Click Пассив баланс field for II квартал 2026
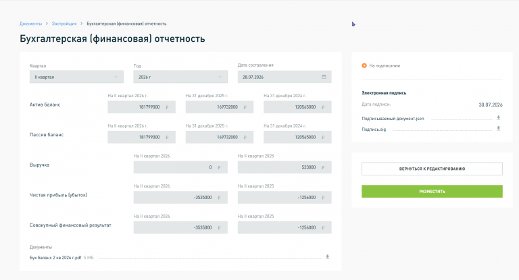Viewport: 519px width, 280px height. [x=141, y=137]
